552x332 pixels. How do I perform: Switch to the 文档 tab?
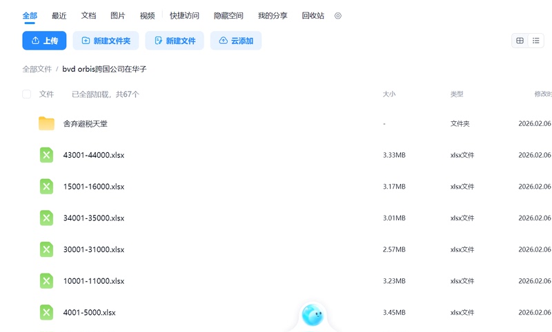88,15
